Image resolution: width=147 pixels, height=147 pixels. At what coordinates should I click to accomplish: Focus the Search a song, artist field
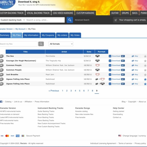point(45,20)
